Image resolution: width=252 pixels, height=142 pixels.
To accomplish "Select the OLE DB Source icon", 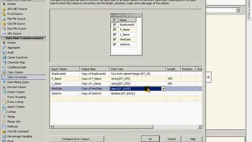I will (x=4, y=24).
